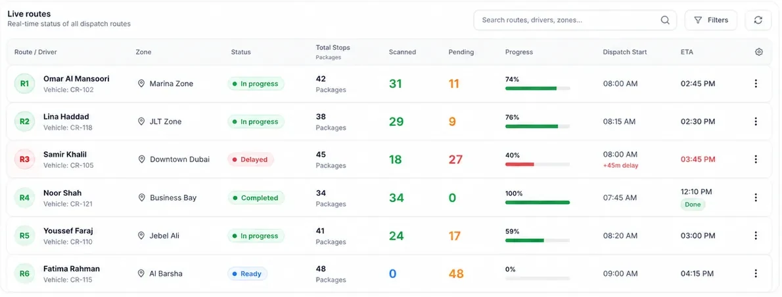The image size is (782, 297).
Task: Click the scanned count 31
Action: 396,83
